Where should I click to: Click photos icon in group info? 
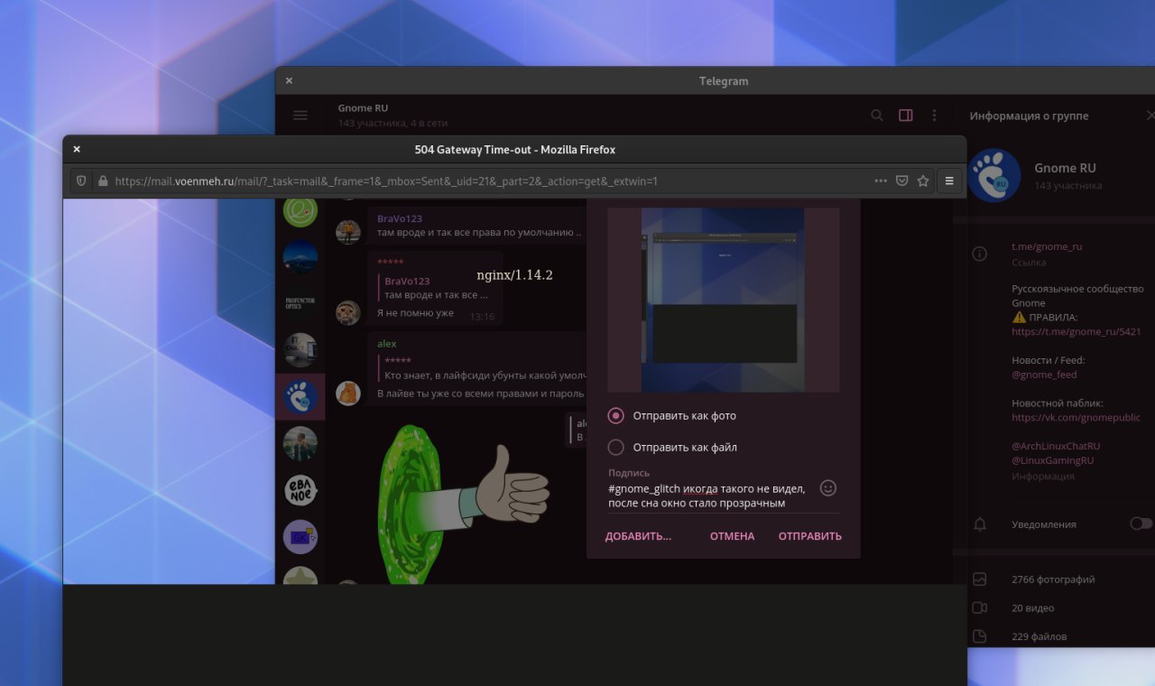coord(980,579)
